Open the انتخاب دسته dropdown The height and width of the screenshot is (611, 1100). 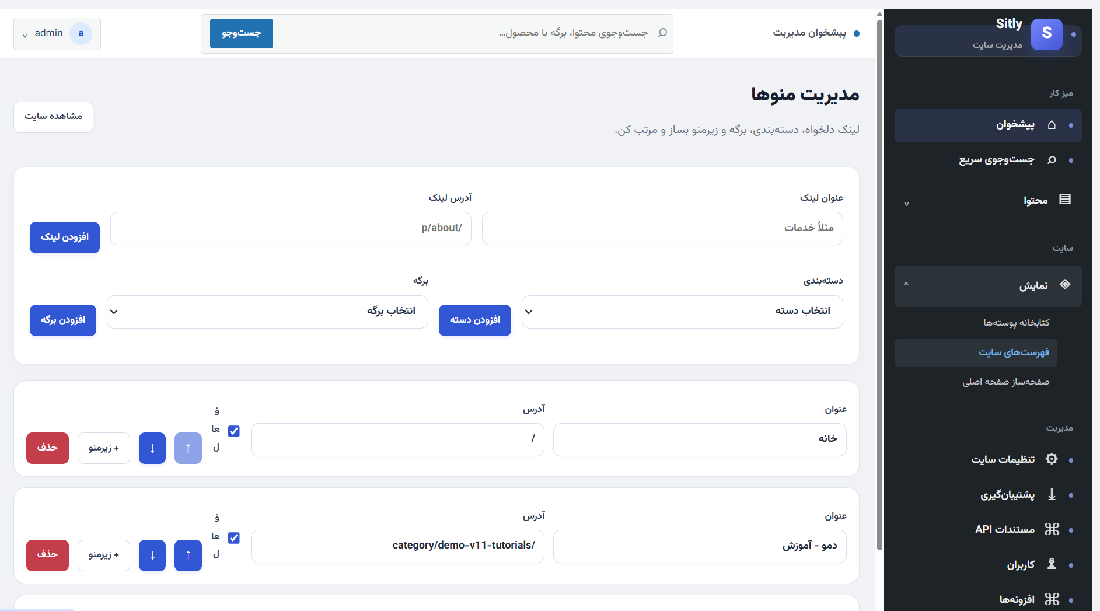click(x=682, y=312)
